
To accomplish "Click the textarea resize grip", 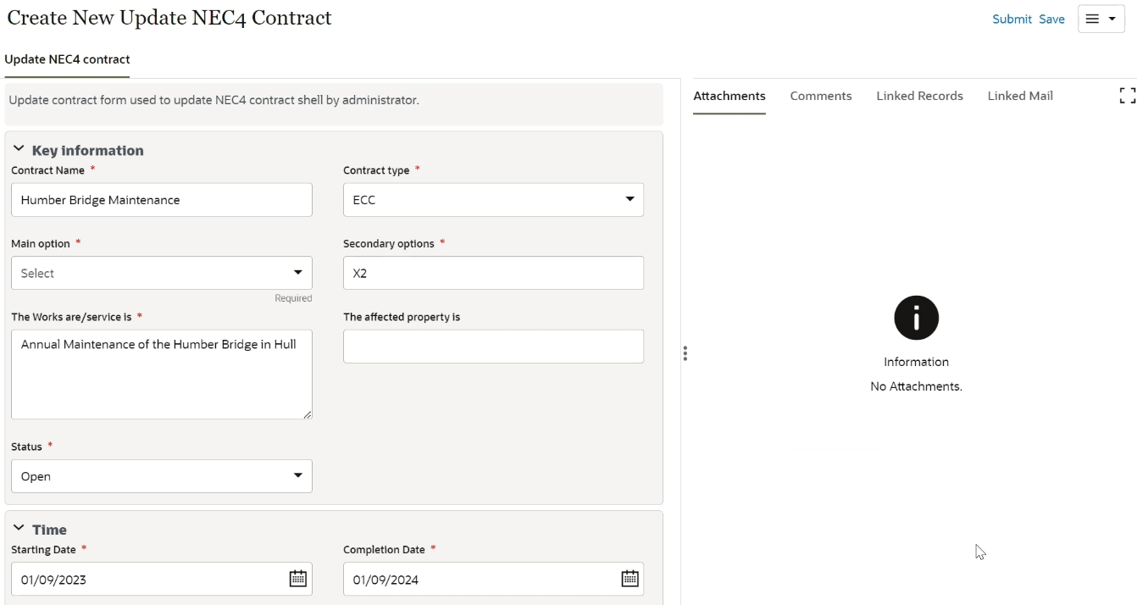I will coord(307,414).
